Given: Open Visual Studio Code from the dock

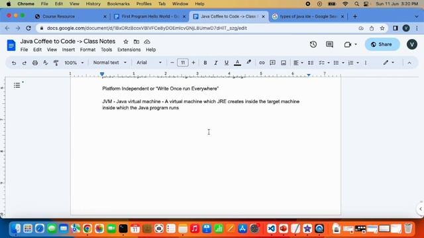Looking at the screenshot, I should (271, 229).
